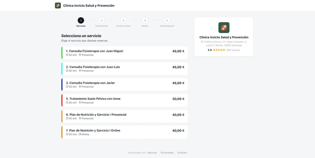
Task: Click the location pin under Consulta Fisioterapia con Juan Luis
Action: tap(80, 71)
